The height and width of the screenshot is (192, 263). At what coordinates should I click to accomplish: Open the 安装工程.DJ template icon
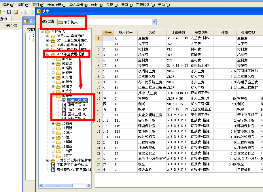pos(64,100)
